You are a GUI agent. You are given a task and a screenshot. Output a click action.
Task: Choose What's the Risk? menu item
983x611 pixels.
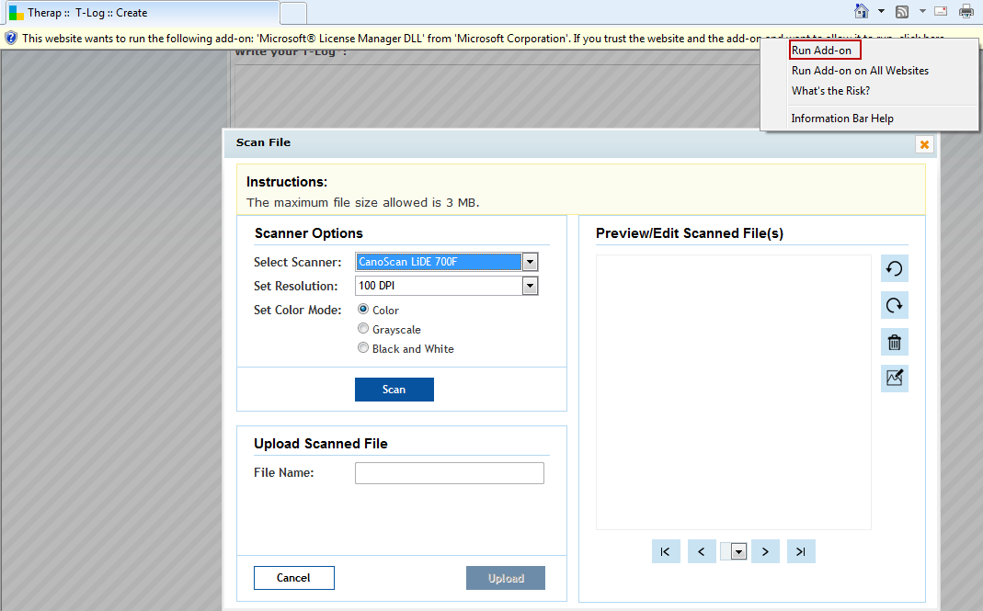(x=830, y=91)
